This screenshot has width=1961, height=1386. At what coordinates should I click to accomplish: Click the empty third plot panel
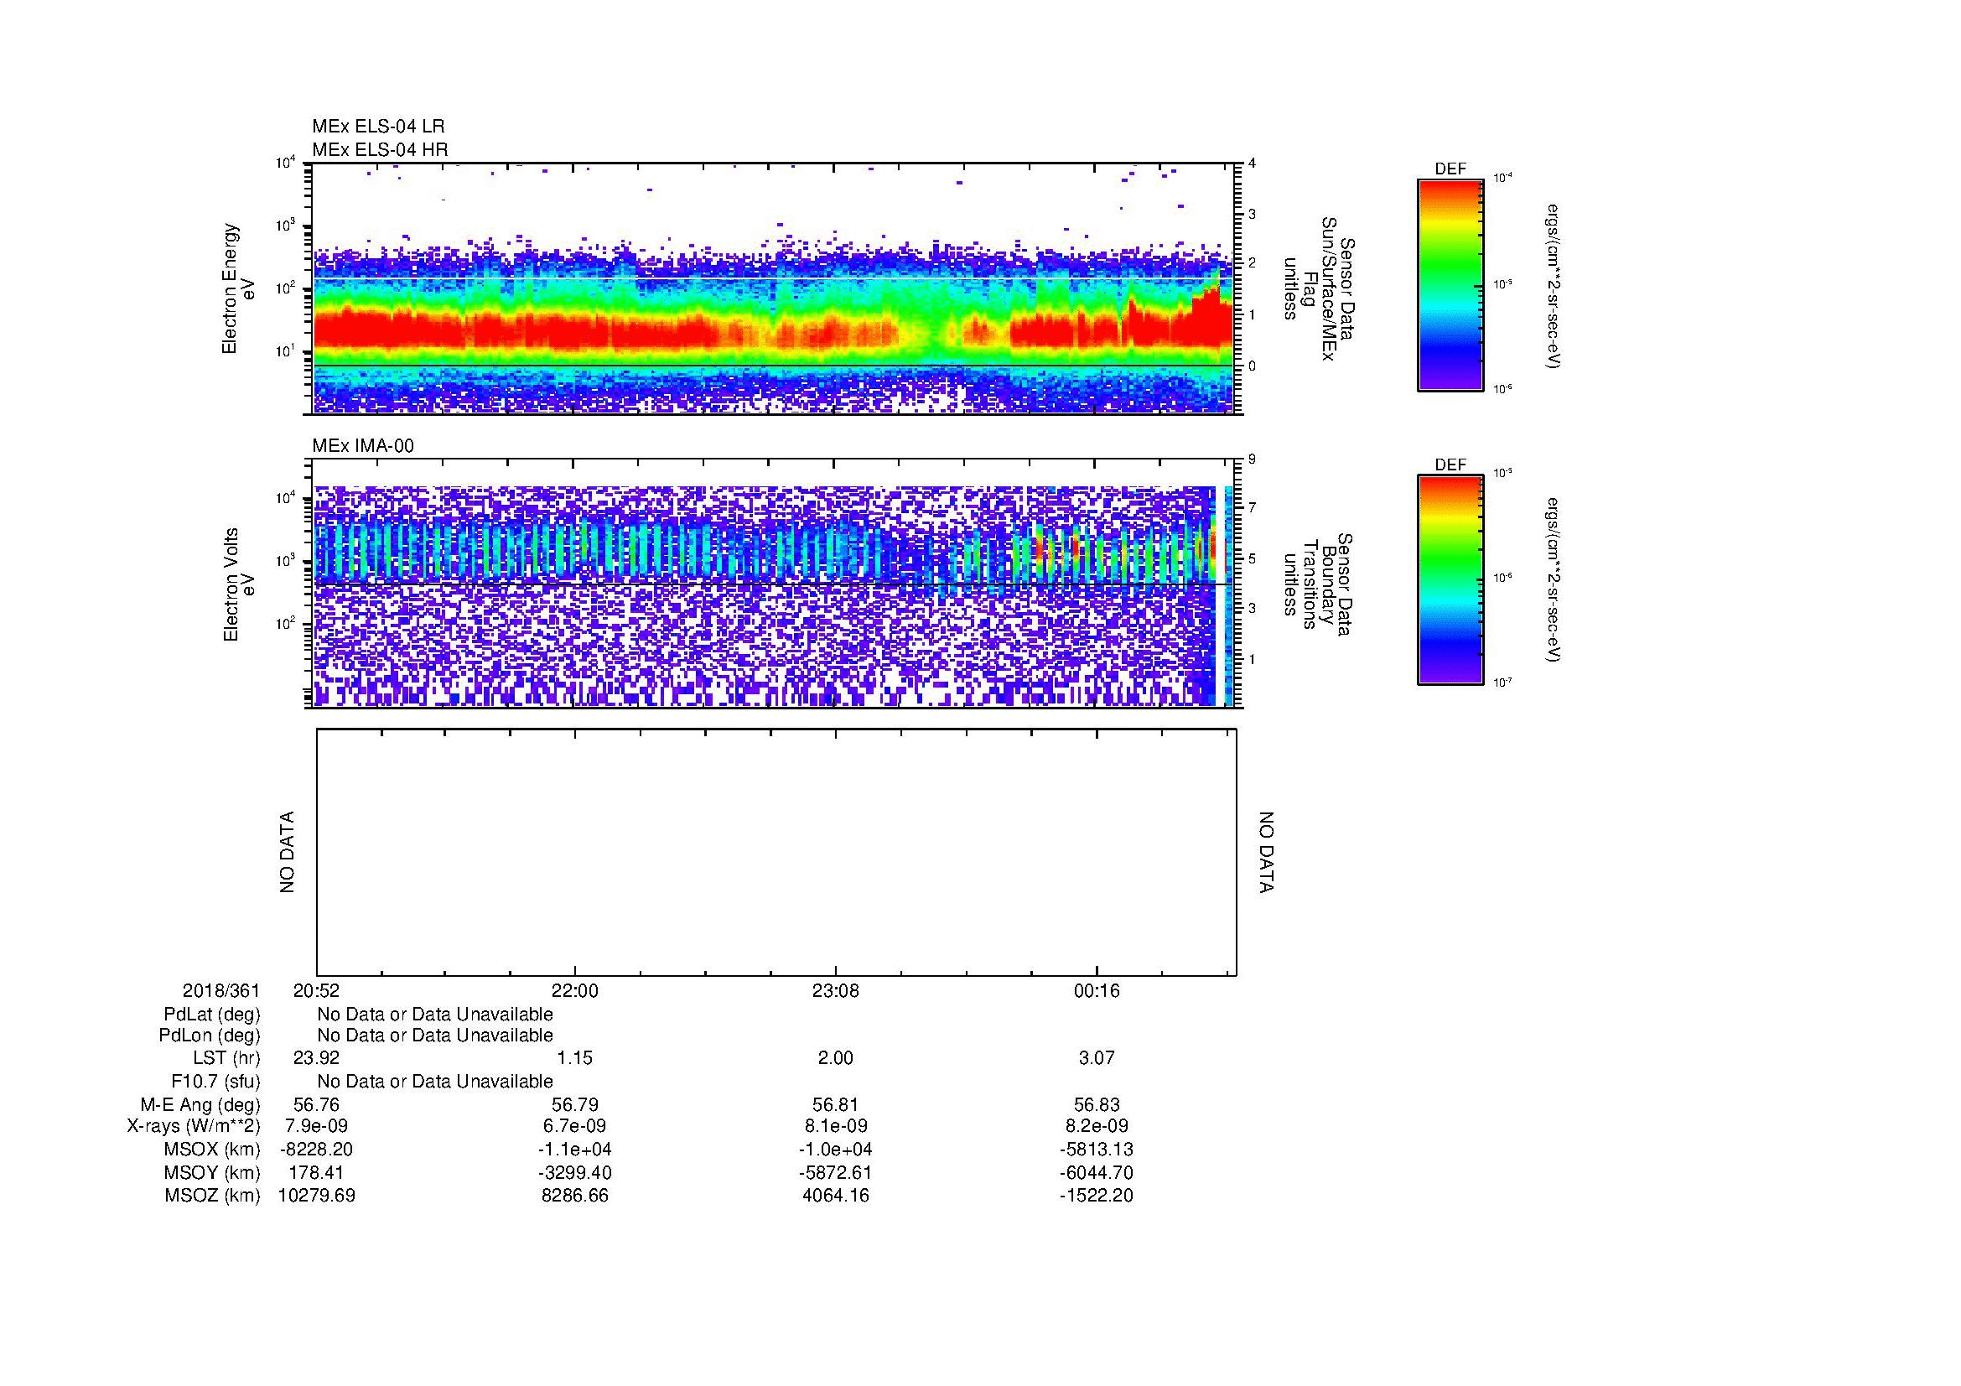(776, 852)
